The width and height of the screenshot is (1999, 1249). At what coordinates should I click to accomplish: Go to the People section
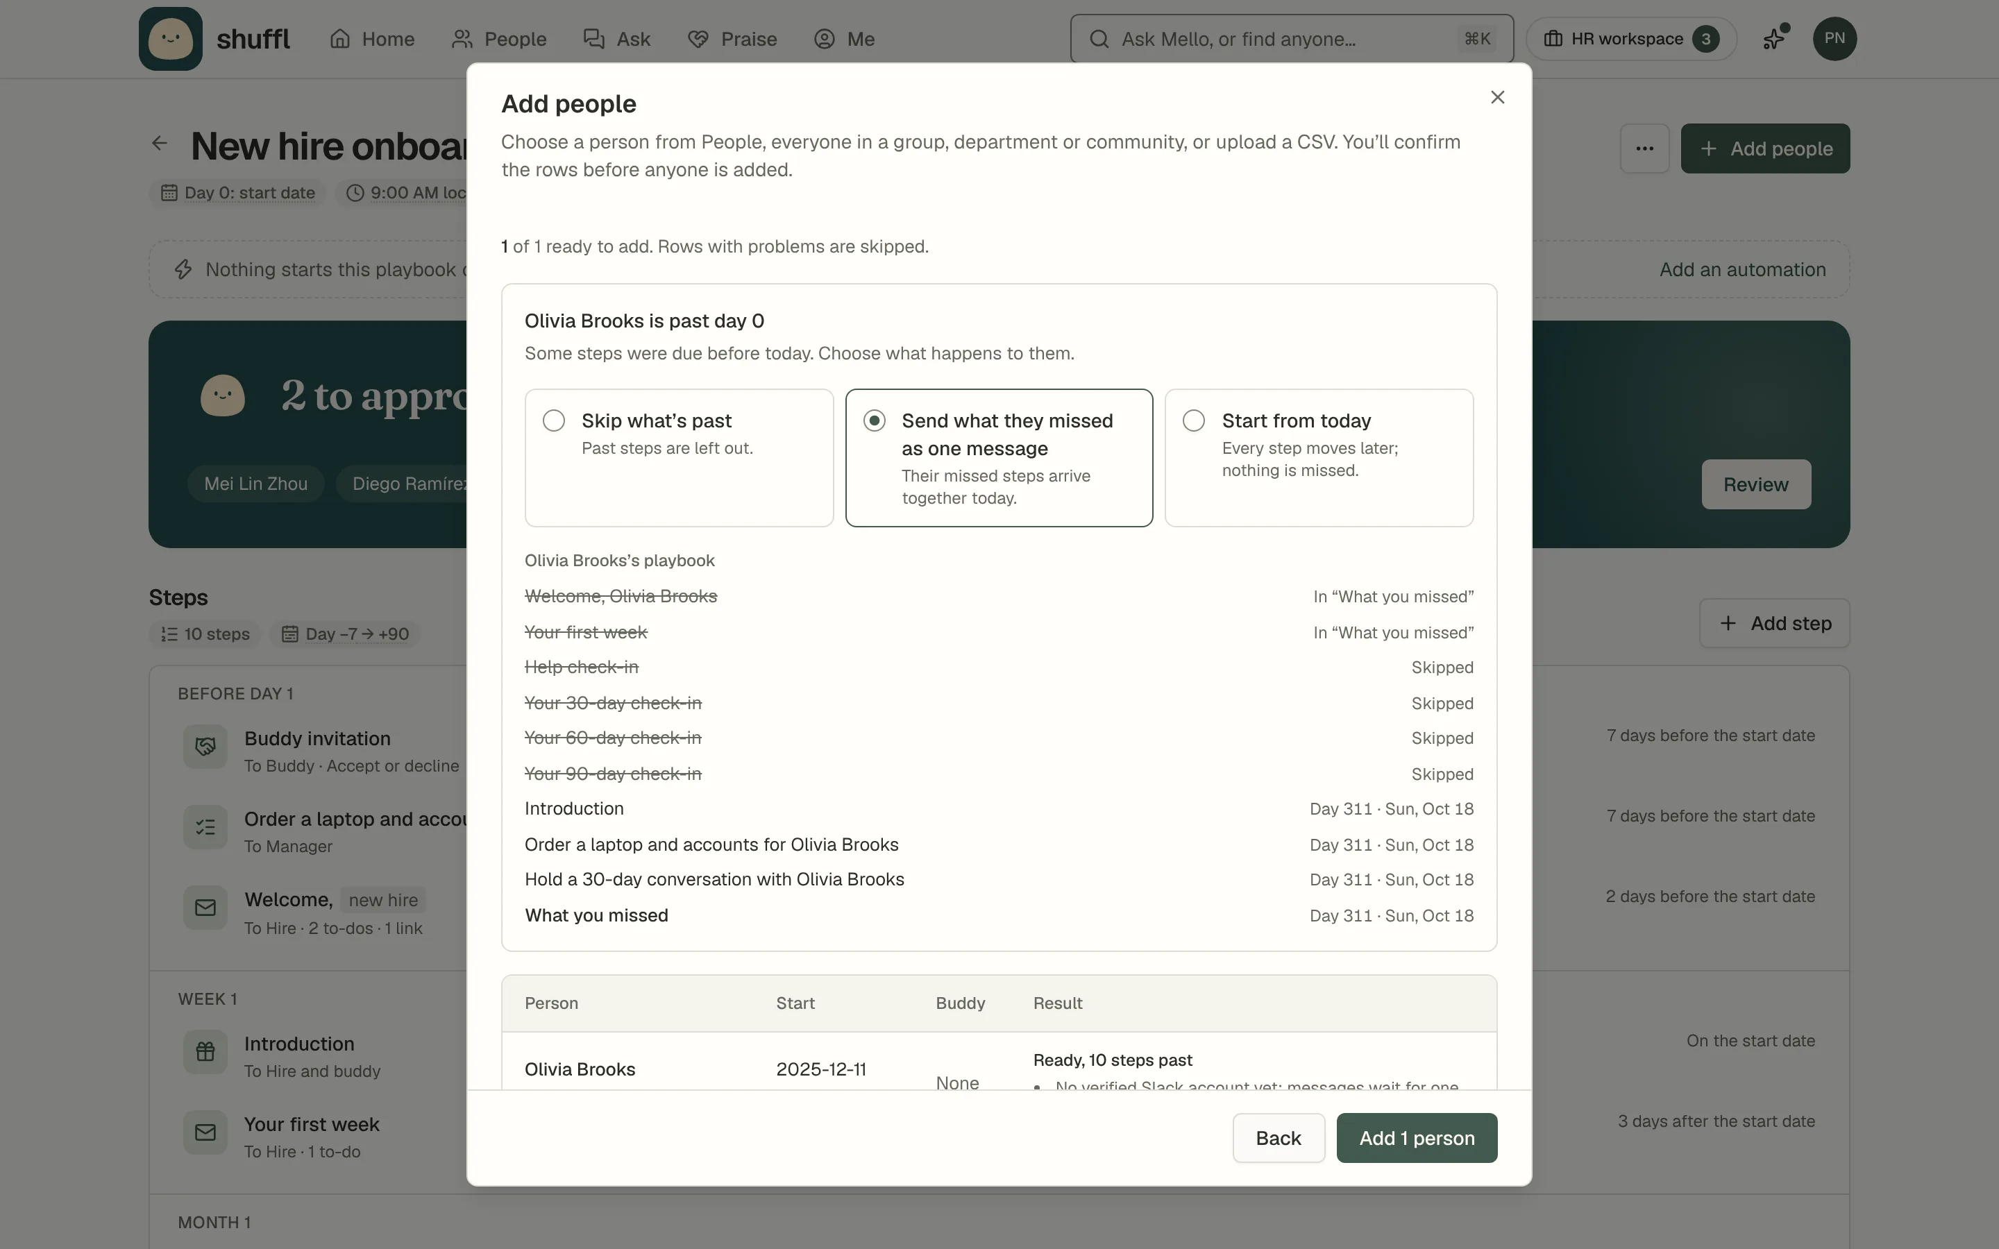click(499, 39)
